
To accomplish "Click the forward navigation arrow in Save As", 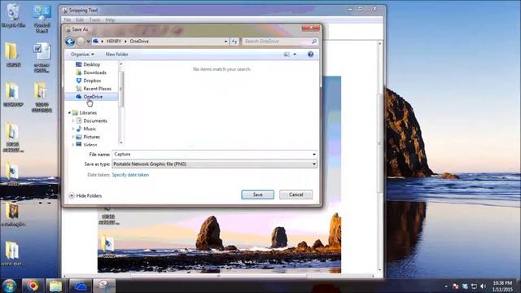I will coord(81,42).
